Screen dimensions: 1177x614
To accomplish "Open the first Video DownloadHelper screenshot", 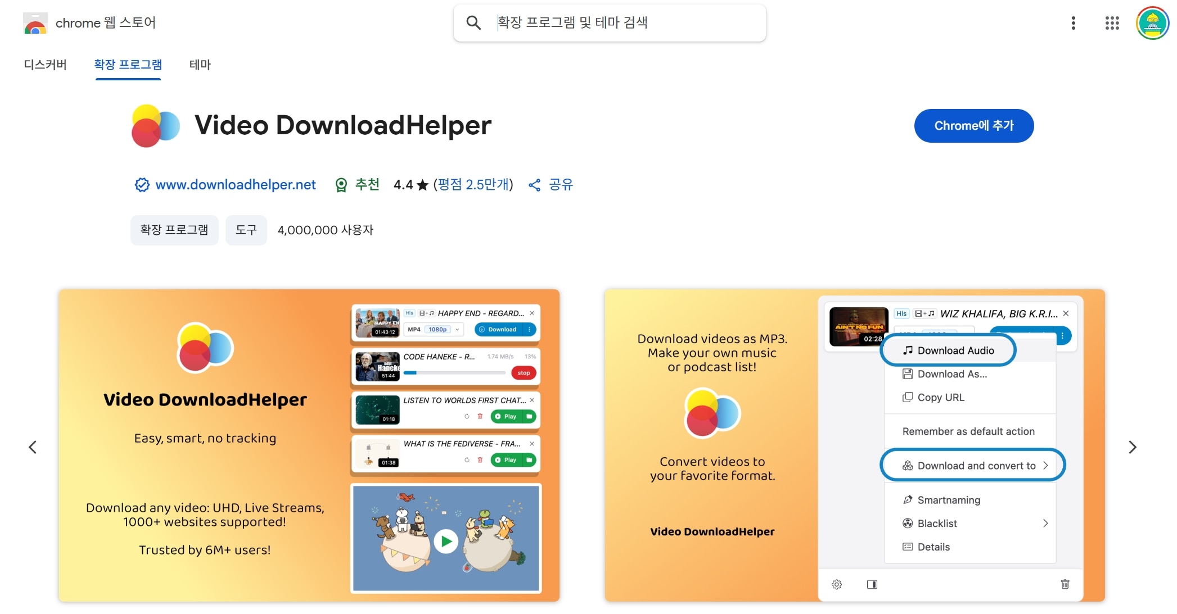I will click(x=309, y=445).
